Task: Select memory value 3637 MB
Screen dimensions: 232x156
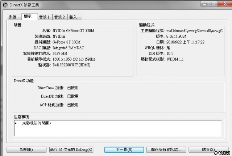Action: click(60, 53)
